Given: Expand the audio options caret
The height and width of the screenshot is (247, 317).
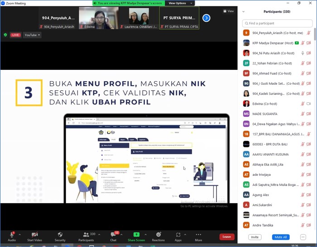Looking at the screenshot, I should pos(19,235).
